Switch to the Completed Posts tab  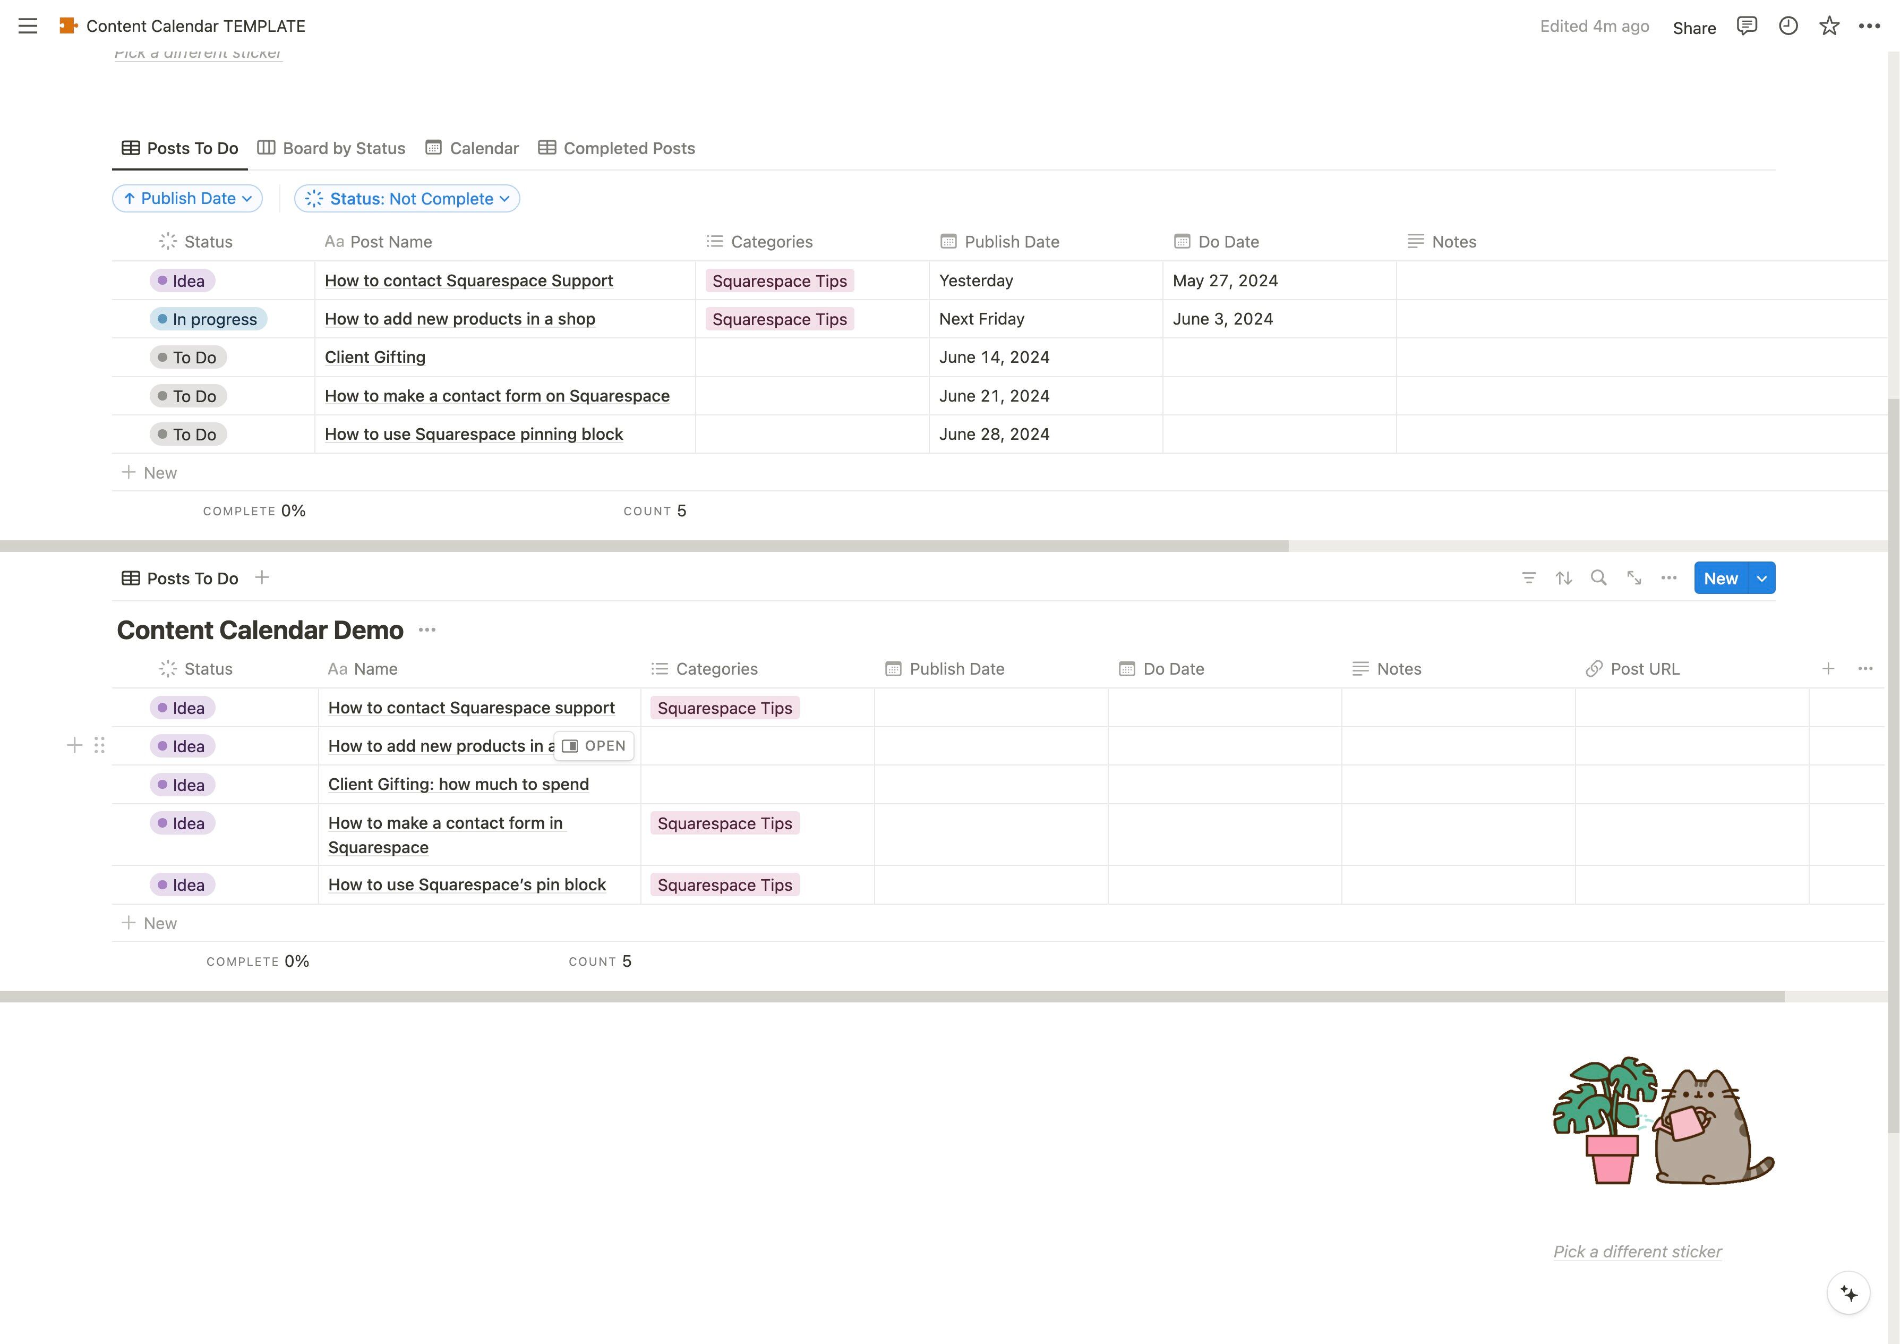(617, 148)
